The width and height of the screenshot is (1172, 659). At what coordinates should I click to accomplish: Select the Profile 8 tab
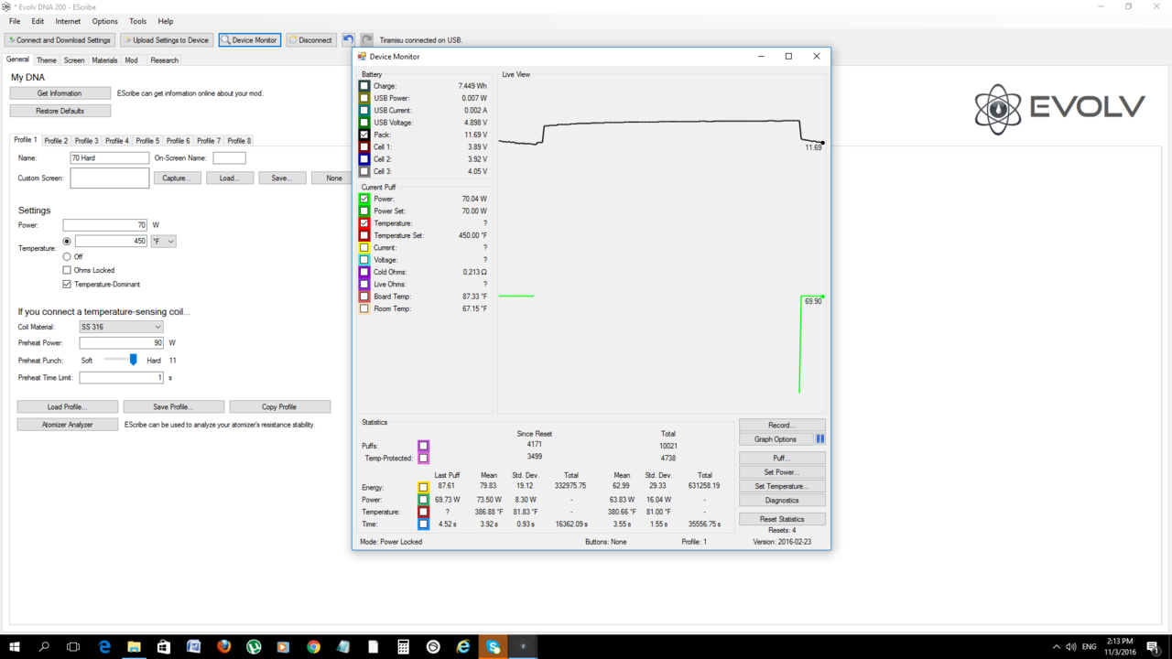tap(239, 141)
